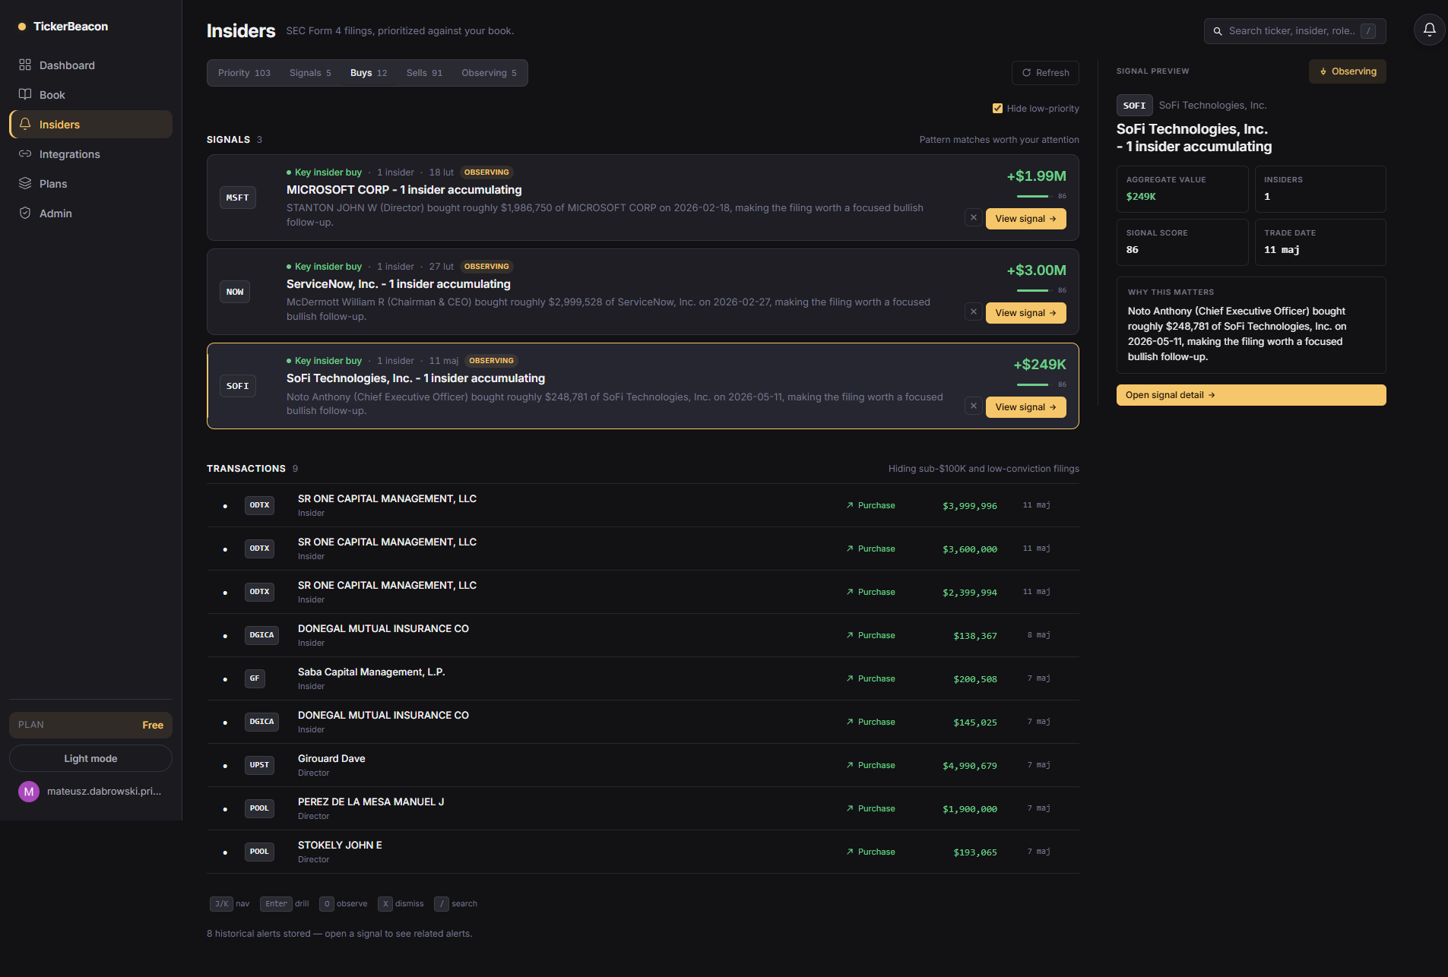Click the +$3.00M value on ServiceNow
Image resolution: width=1448 pixels, height=977 pixels.
coord(1036,270)
